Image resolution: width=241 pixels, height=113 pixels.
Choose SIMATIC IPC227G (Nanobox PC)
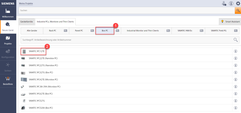coord(43,65)
